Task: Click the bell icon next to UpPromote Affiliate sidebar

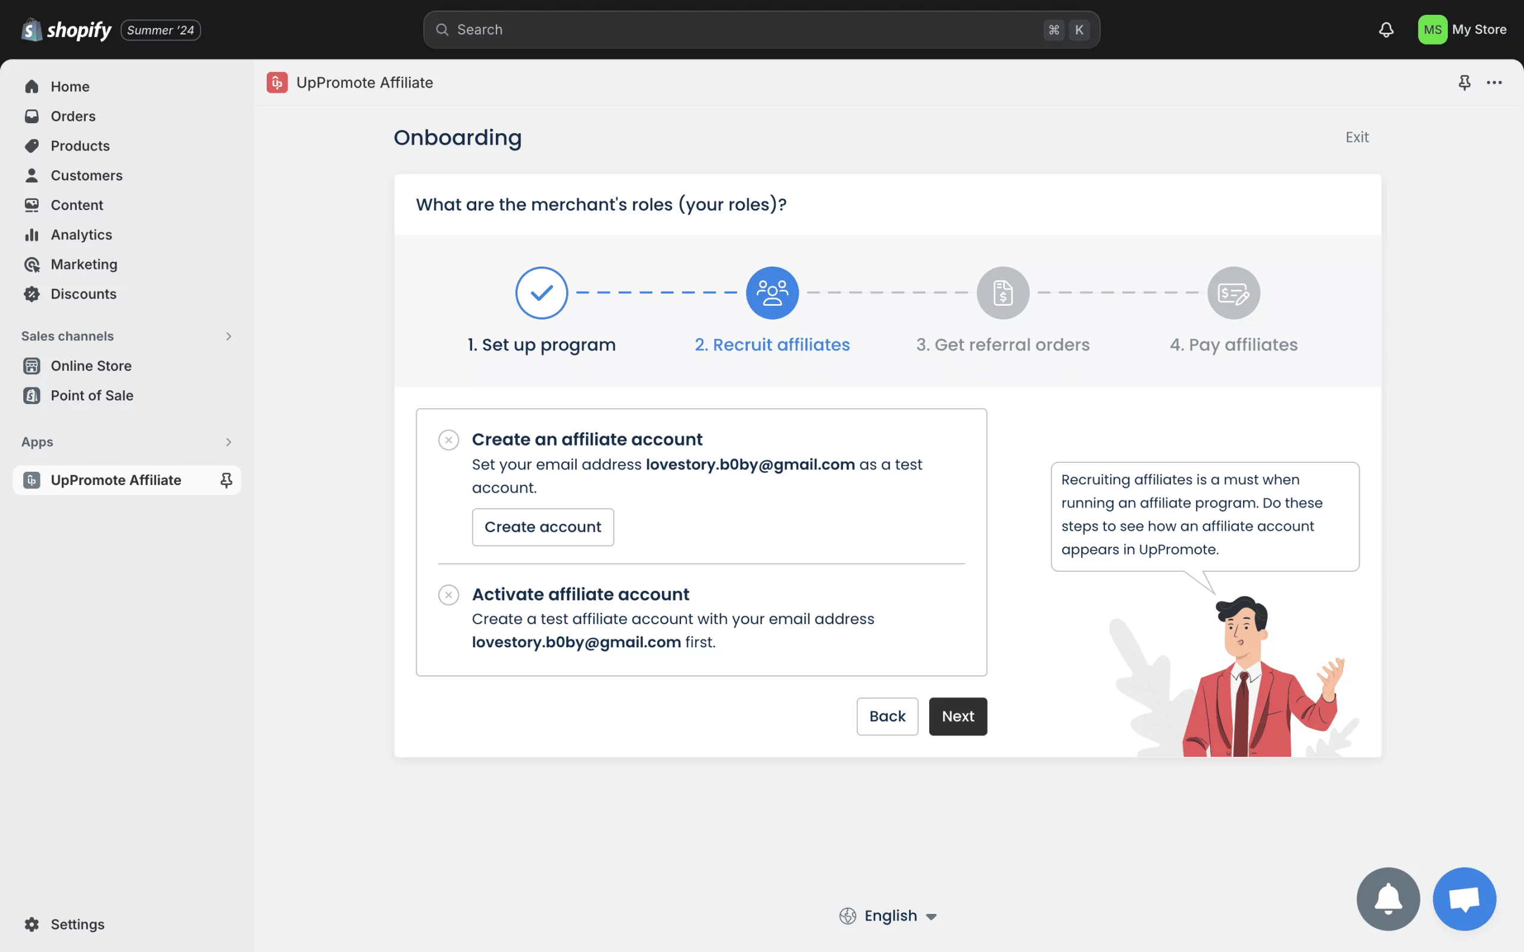Action: point(227,480)
